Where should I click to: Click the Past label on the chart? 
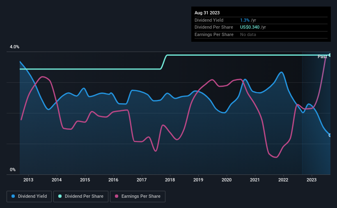(322, 57)
